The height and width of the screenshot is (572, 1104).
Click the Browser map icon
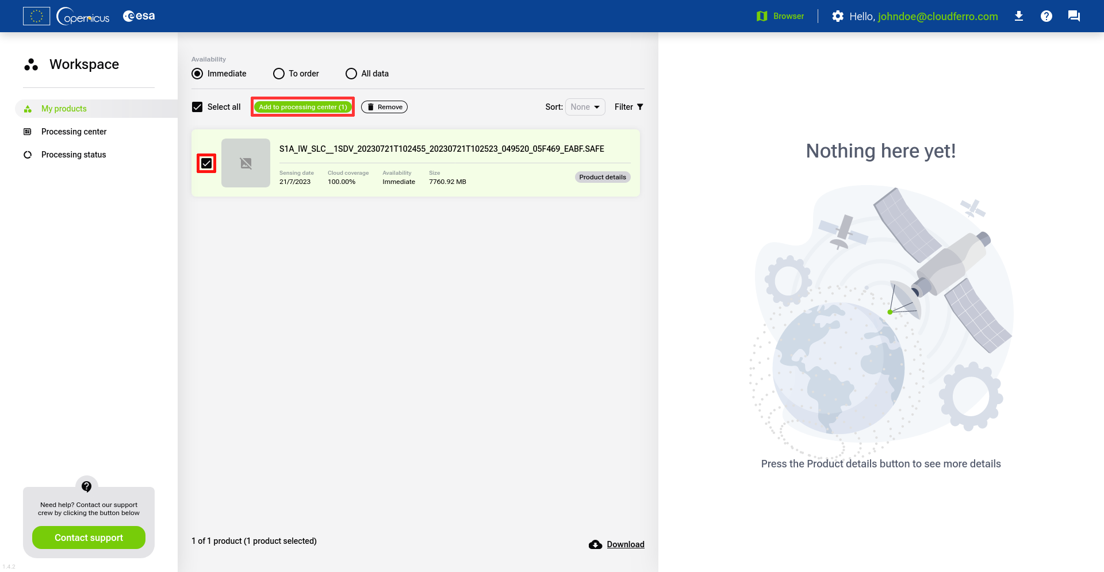762,16
